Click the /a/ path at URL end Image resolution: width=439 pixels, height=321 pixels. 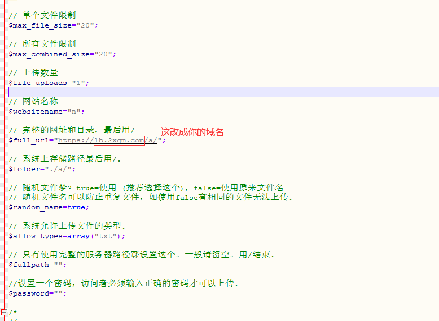[151, 140]
